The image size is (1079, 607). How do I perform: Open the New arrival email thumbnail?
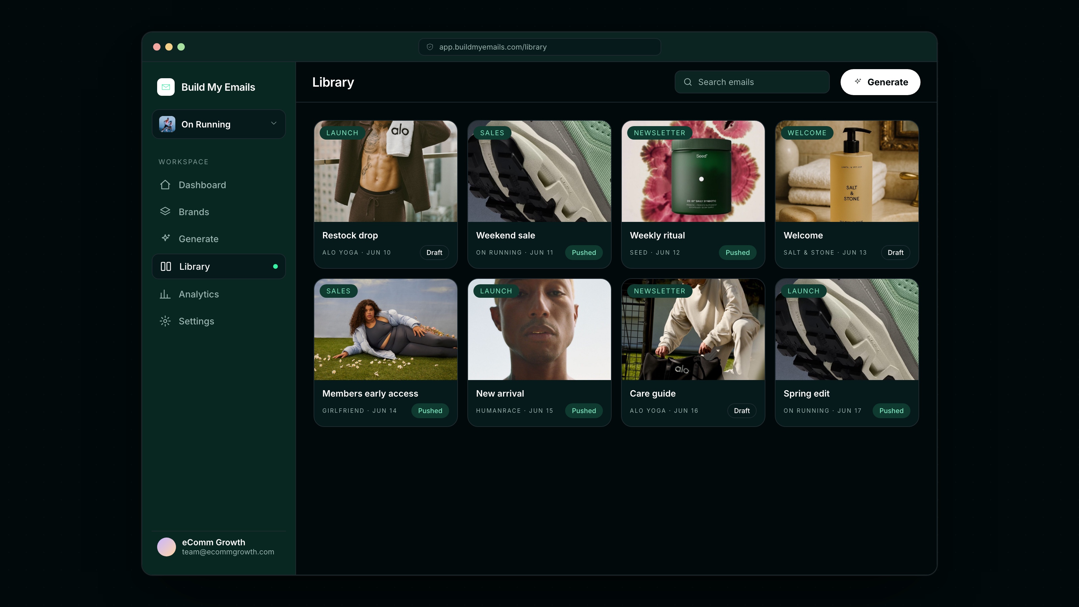pyautogui.click(x=539, y=330)
